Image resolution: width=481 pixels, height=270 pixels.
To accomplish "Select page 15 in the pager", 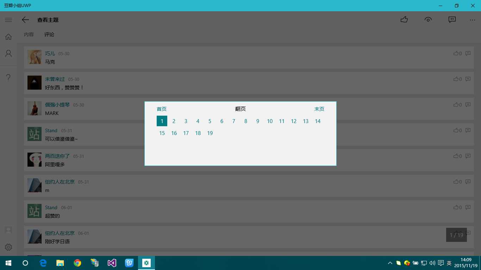I will click(x=162, y=133).
